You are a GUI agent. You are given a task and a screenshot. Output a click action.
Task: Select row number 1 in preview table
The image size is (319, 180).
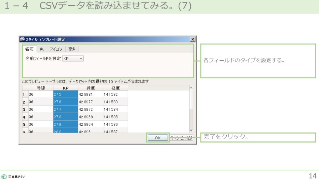tap(24, 95)
